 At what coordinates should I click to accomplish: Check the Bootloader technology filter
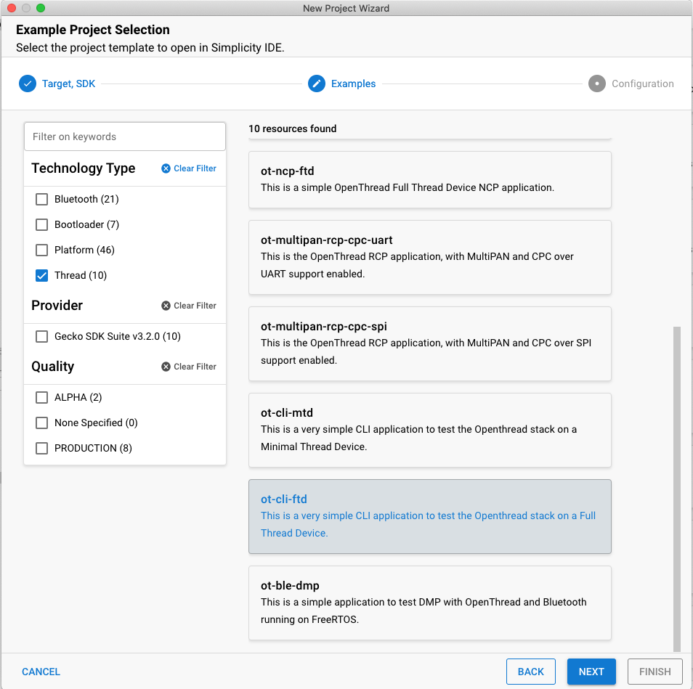click(x=41, y=224)
